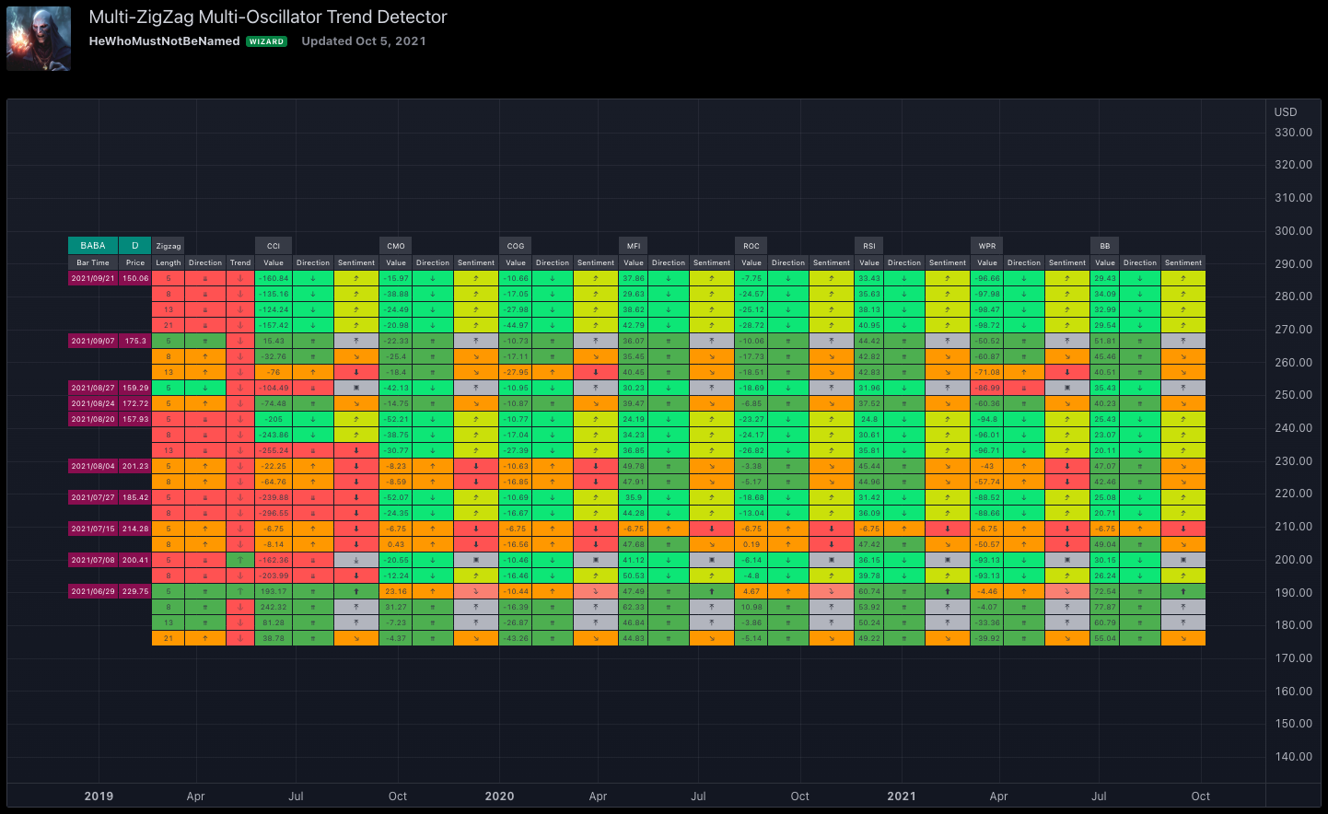Click the WPR oscillator group header

pos(987,246)
